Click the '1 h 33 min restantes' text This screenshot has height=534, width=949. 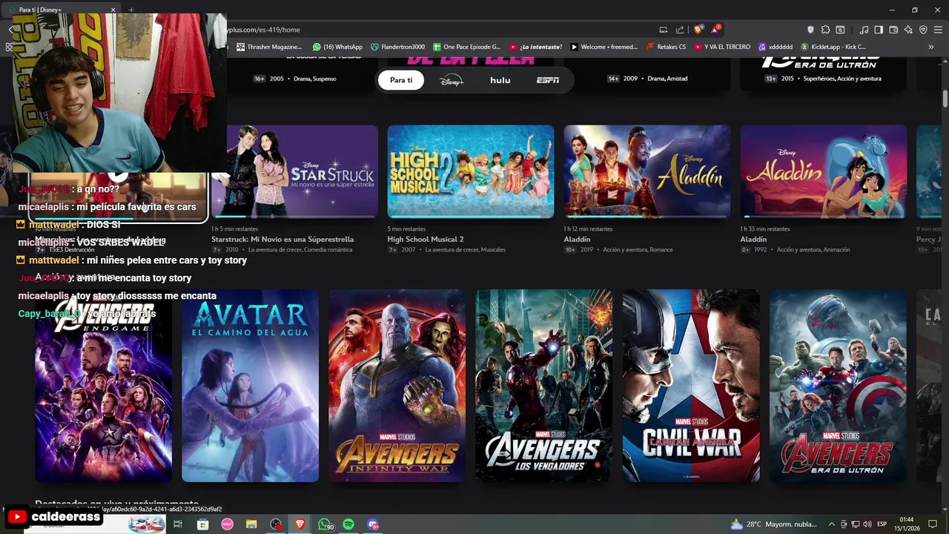click(x=764, y=229)
